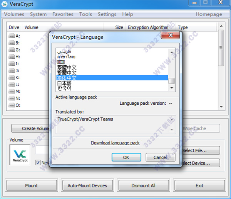Select drive B: icon in list
Viewport: 231px width, 199px height.
(x=12, y=43)
